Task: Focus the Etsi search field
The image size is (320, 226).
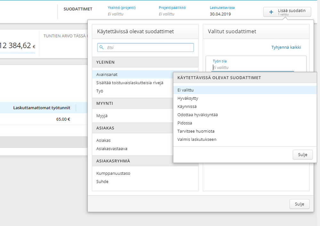Action: pyautogui.click(x=145, y=47)
